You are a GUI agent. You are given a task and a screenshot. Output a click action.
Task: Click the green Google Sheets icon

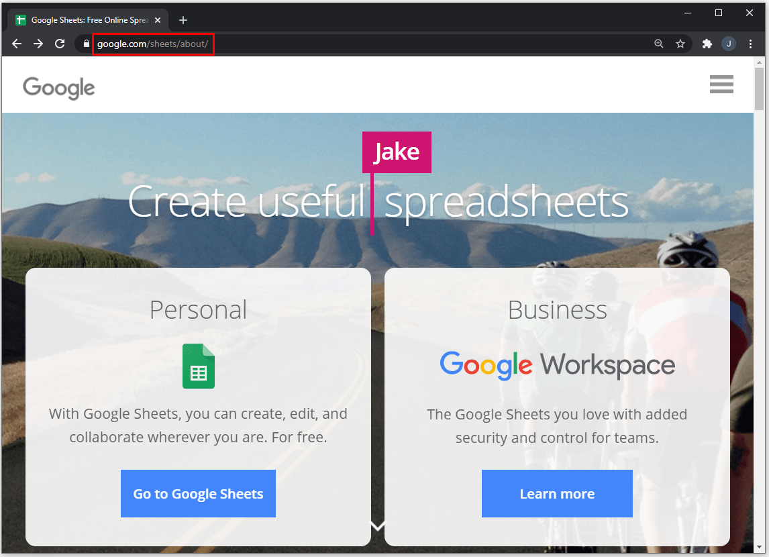(199, 366)
